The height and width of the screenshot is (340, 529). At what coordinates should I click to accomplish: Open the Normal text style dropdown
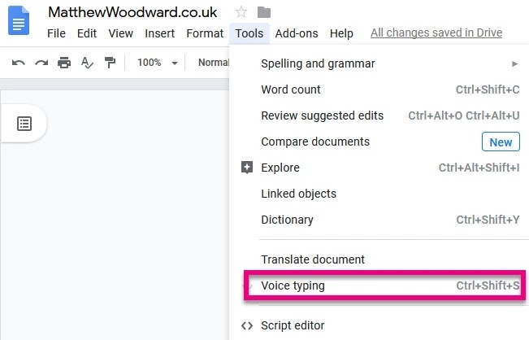(x=214, y=63)
